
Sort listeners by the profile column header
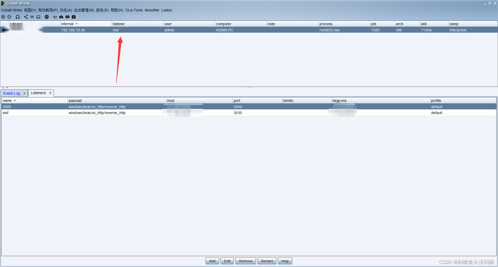click(x=463, y=101)
